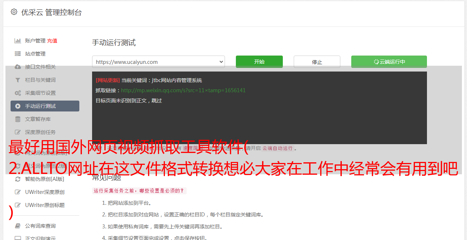467x240 pixels.
Task: Click the server icon for 站点管理
Action: pos(17,54)
